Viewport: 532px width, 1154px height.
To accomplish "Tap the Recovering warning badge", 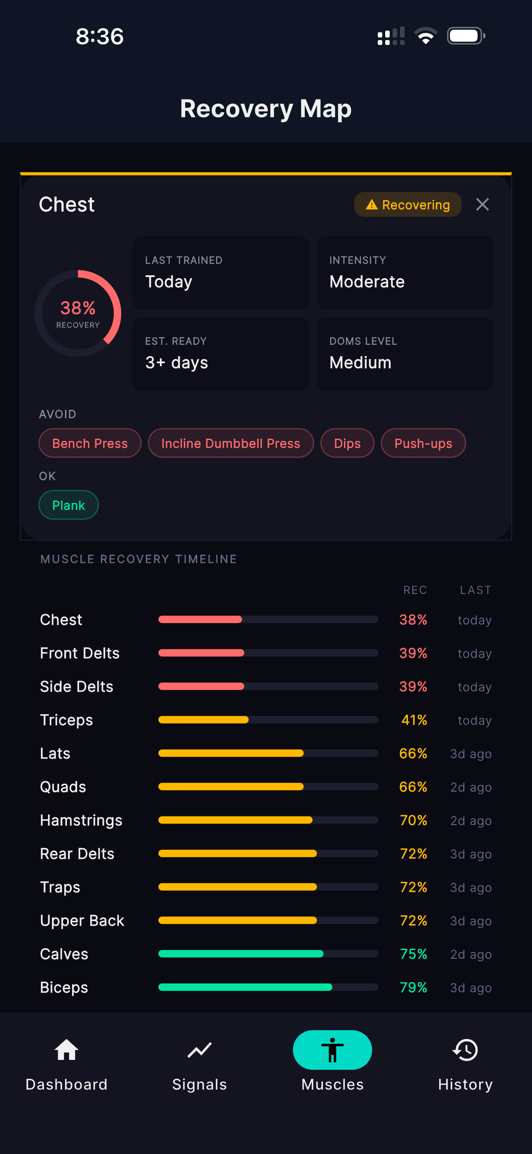I will (x=407, y=205).
